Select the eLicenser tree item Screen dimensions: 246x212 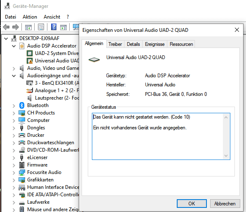click(x=37, y=157)
